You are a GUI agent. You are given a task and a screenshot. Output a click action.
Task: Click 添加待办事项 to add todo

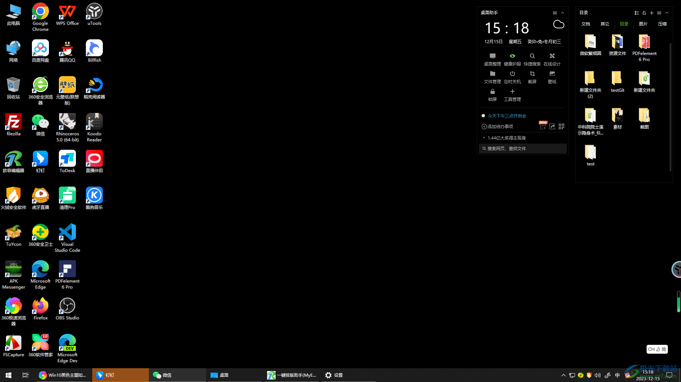[x=497, y=126]
